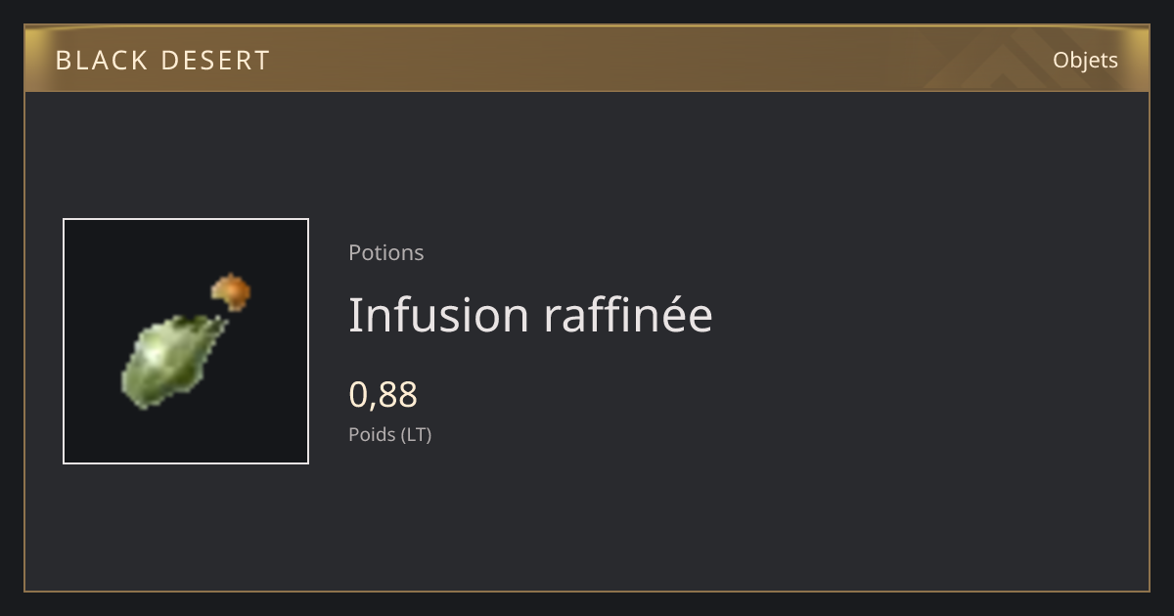
Task: Click the orange petal in item icon
Action: [x=232, y=290]
